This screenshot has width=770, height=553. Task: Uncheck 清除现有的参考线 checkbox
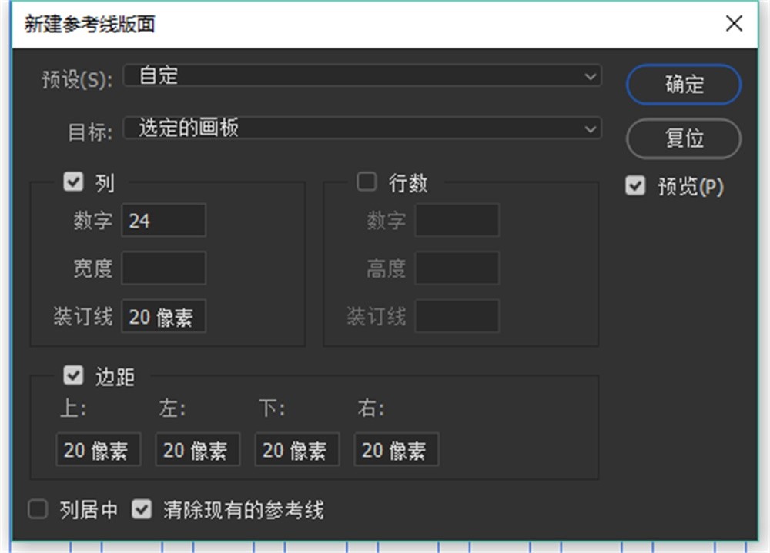(x=142, y=509)
